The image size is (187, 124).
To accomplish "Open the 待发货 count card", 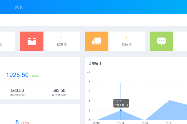I will tap(50, 41).
